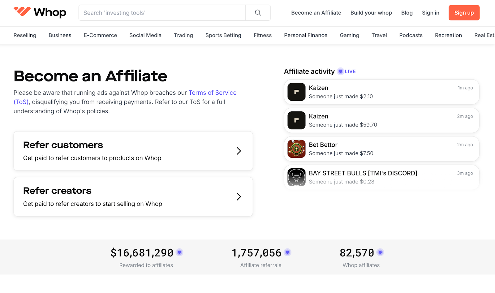Click the Sign up button

click(x=464, y=13)
